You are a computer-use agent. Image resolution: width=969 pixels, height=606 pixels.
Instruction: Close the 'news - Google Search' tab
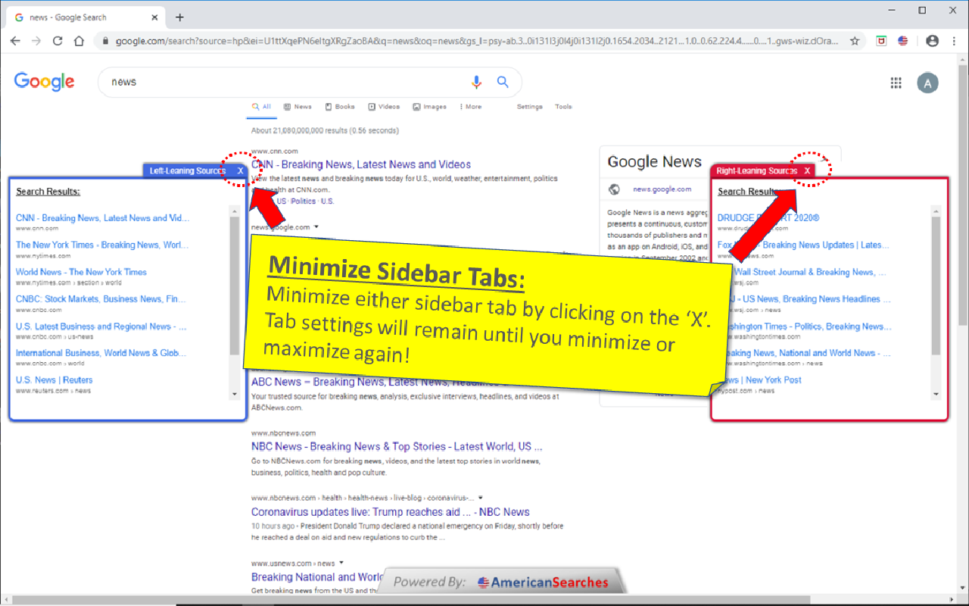click(x=154, y=17)
